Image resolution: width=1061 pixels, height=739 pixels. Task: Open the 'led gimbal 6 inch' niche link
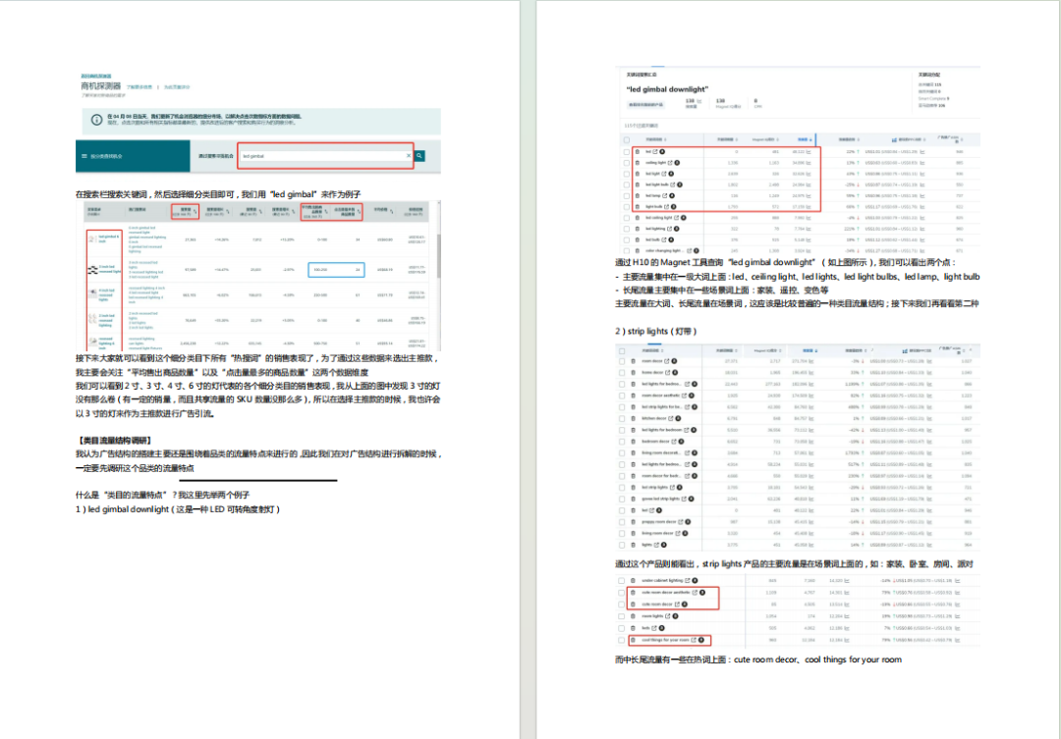click(110, 238)
